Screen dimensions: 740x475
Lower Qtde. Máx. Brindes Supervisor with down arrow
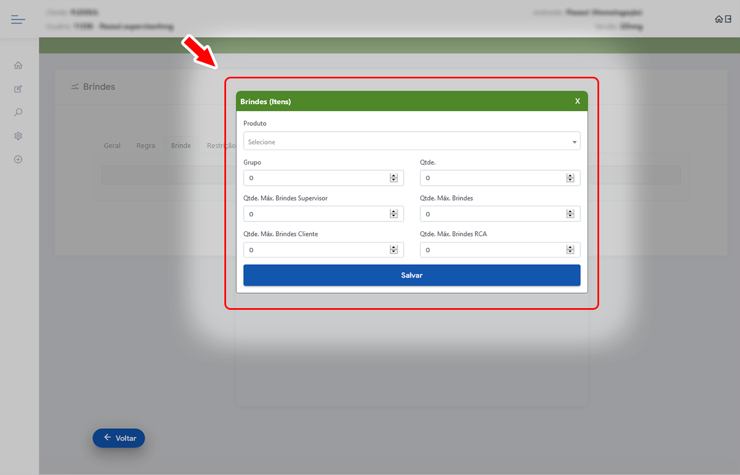(394, 216)
